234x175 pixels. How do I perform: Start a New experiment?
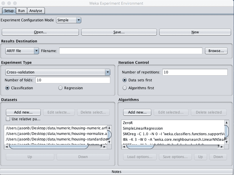[x=195, y=32]
